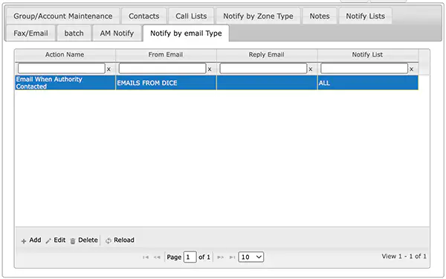The width and height of the screenshot is (446, 279).
Task: Focus the Reply Email filter field
Action: (x=263, y=68)
